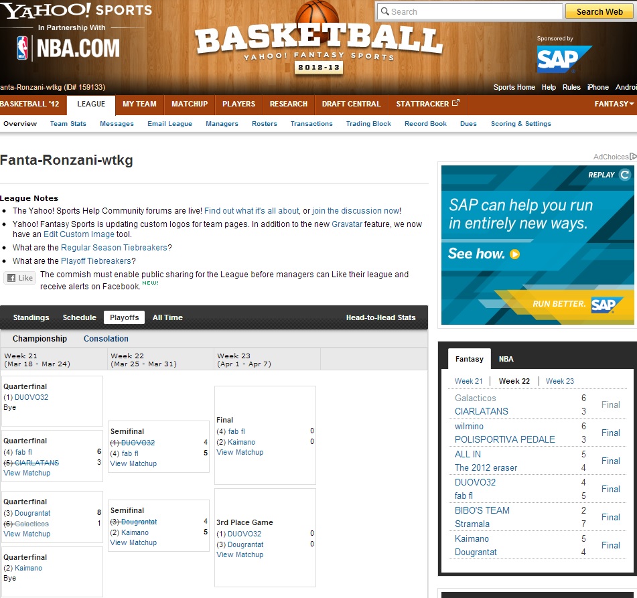Open the Scoring & Settings page
The width and height of the screenshot is (637, 598).
click(x=520, y=124)
